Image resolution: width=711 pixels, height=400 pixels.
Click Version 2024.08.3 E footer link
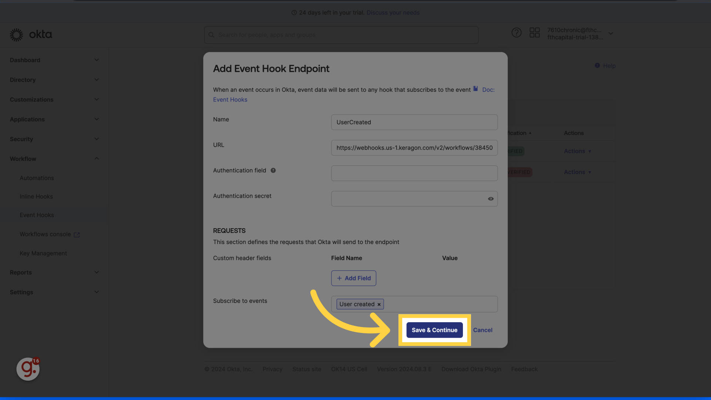click(404, 369)
